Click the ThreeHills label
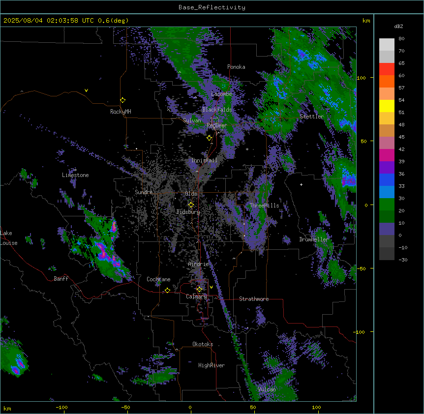 pos(264,206)
